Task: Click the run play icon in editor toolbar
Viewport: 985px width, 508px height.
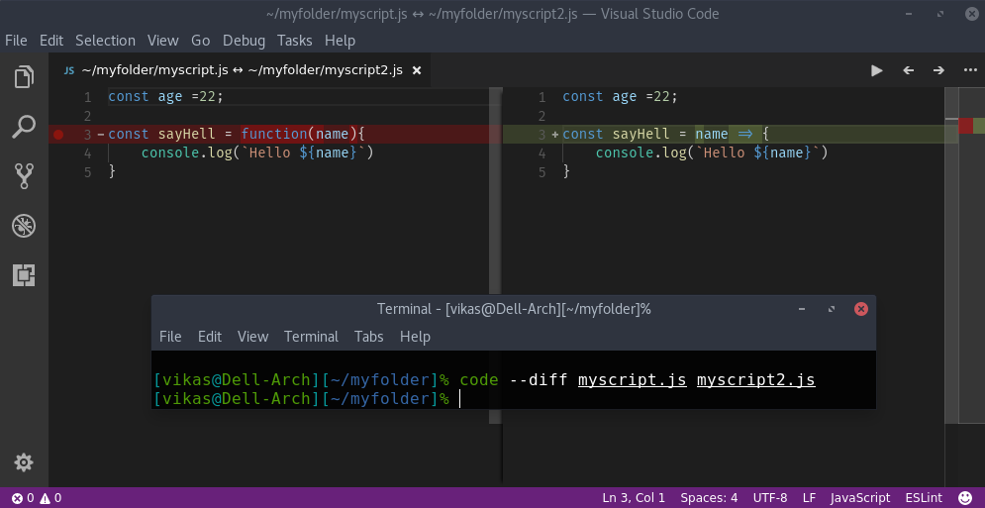Action: click(877, 70)
